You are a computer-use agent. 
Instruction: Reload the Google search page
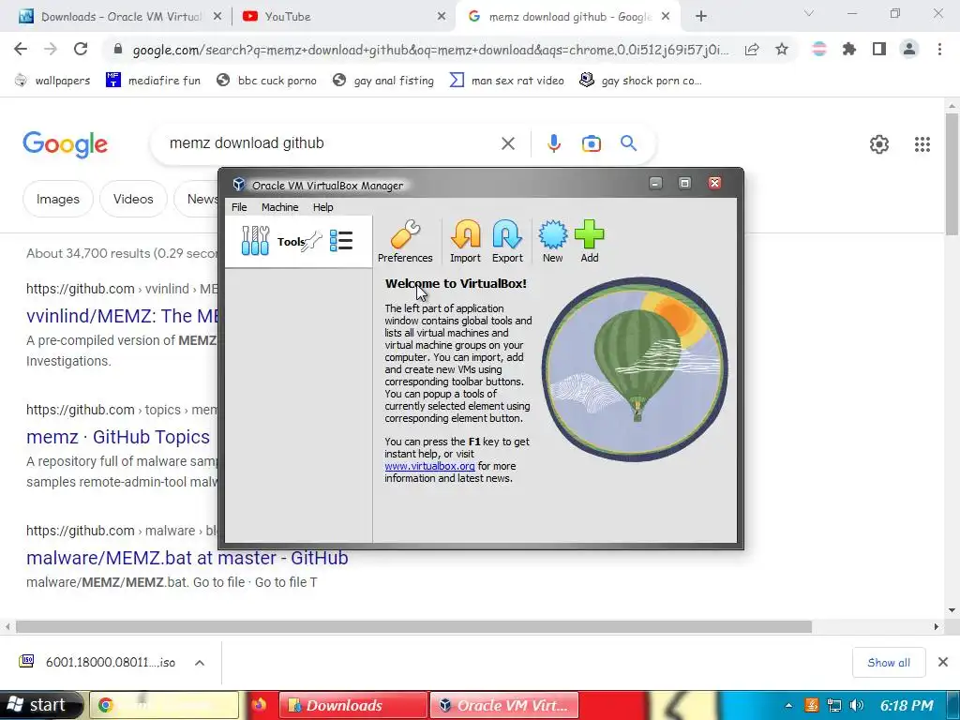coord(81,49)
